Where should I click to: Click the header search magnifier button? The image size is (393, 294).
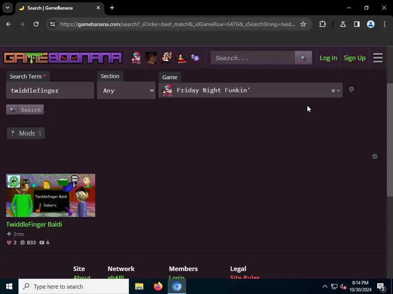(303, 58)
